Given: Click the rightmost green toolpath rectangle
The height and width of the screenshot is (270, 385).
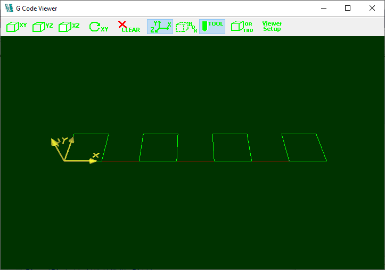Looking at the screenshot, I should tap(304, 148).
